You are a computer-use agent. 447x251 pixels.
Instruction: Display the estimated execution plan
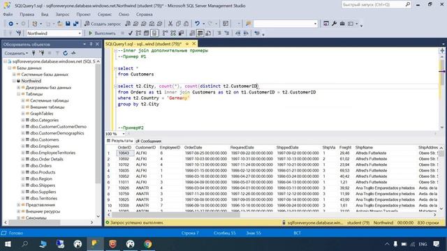[138, 33]
